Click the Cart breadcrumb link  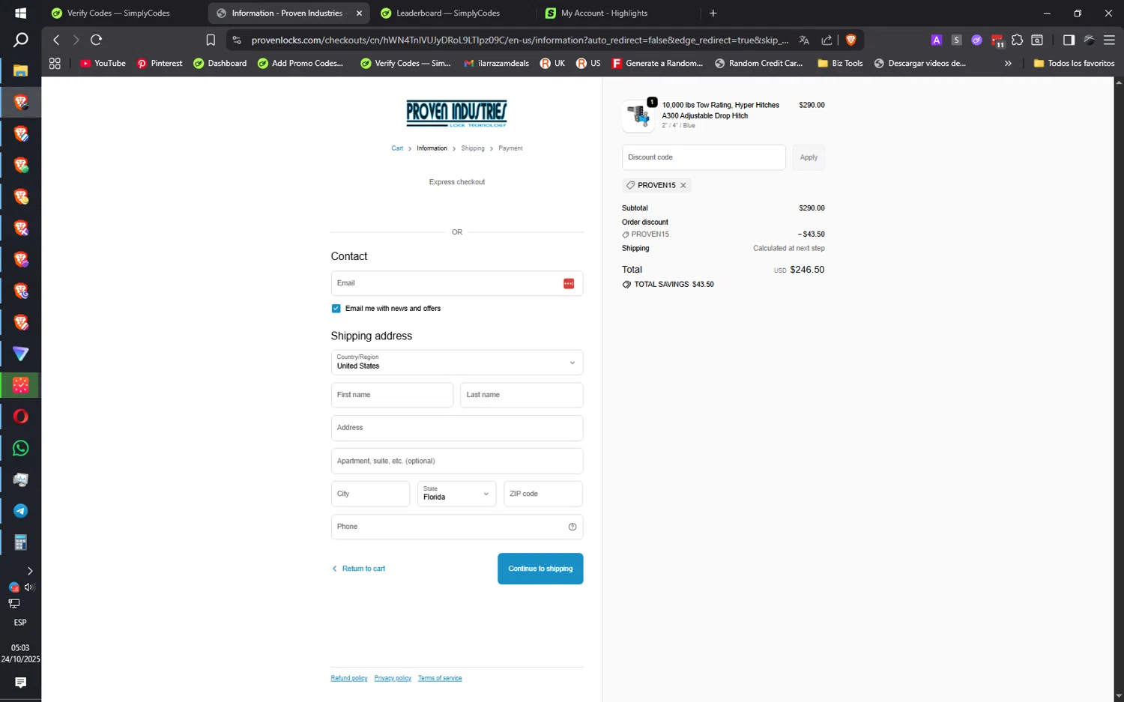pyautogui.click(x=397, y=148)
